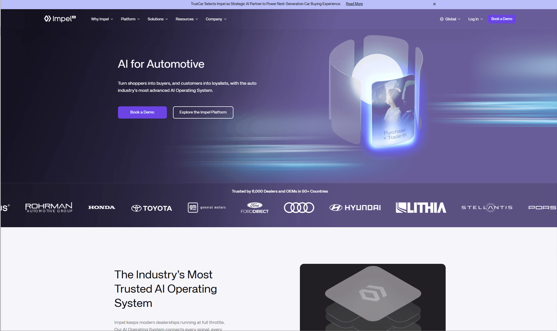The height and width of the screenshot is (331, 557).
Task: Click the globe icon beside Global
Action: coord(442,19)
